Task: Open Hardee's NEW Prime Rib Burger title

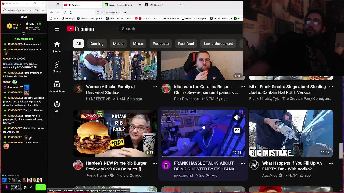Action: (x=116, y=166)
